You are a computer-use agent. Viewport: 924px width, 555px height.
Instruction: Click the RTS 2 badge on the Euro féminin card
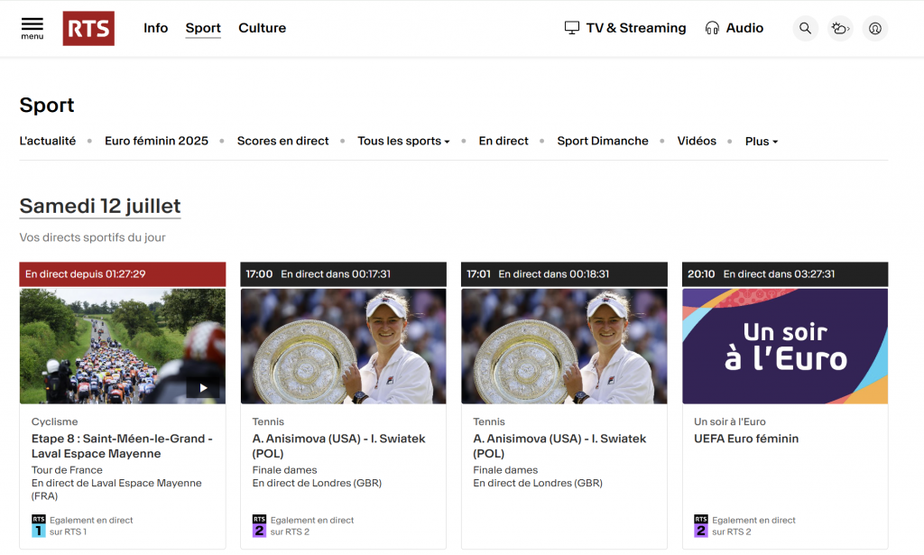click(x=700, y=526)
